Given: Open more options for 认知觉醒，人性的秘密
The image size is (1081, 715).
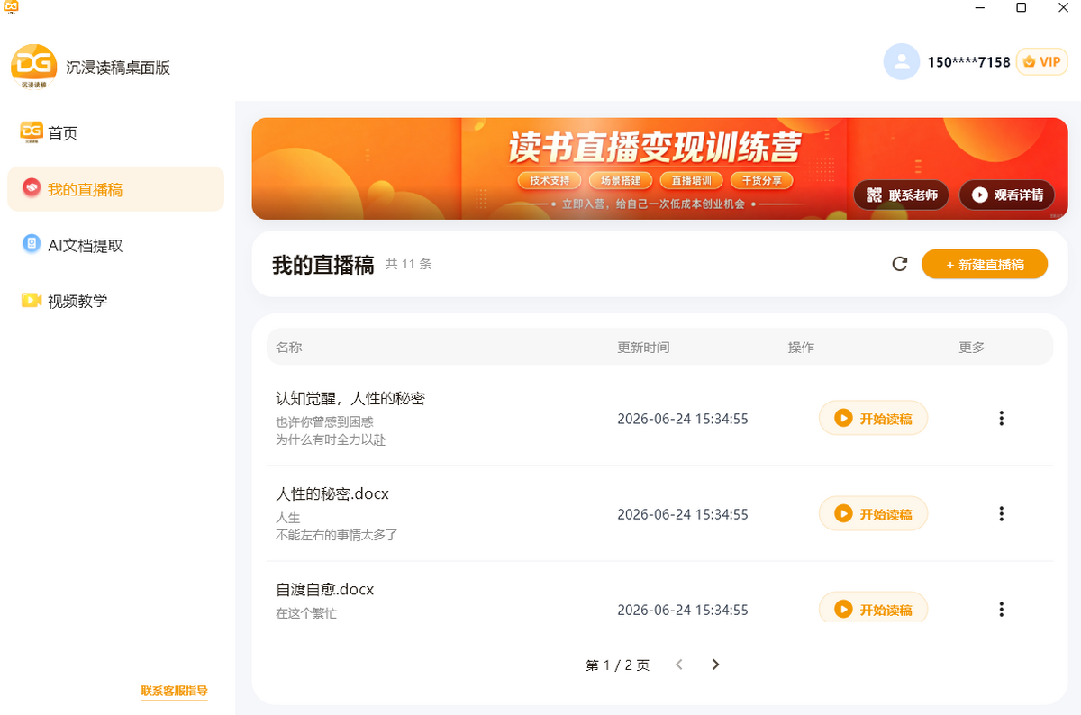Looking at the screenshot, I should [1001, 418].
